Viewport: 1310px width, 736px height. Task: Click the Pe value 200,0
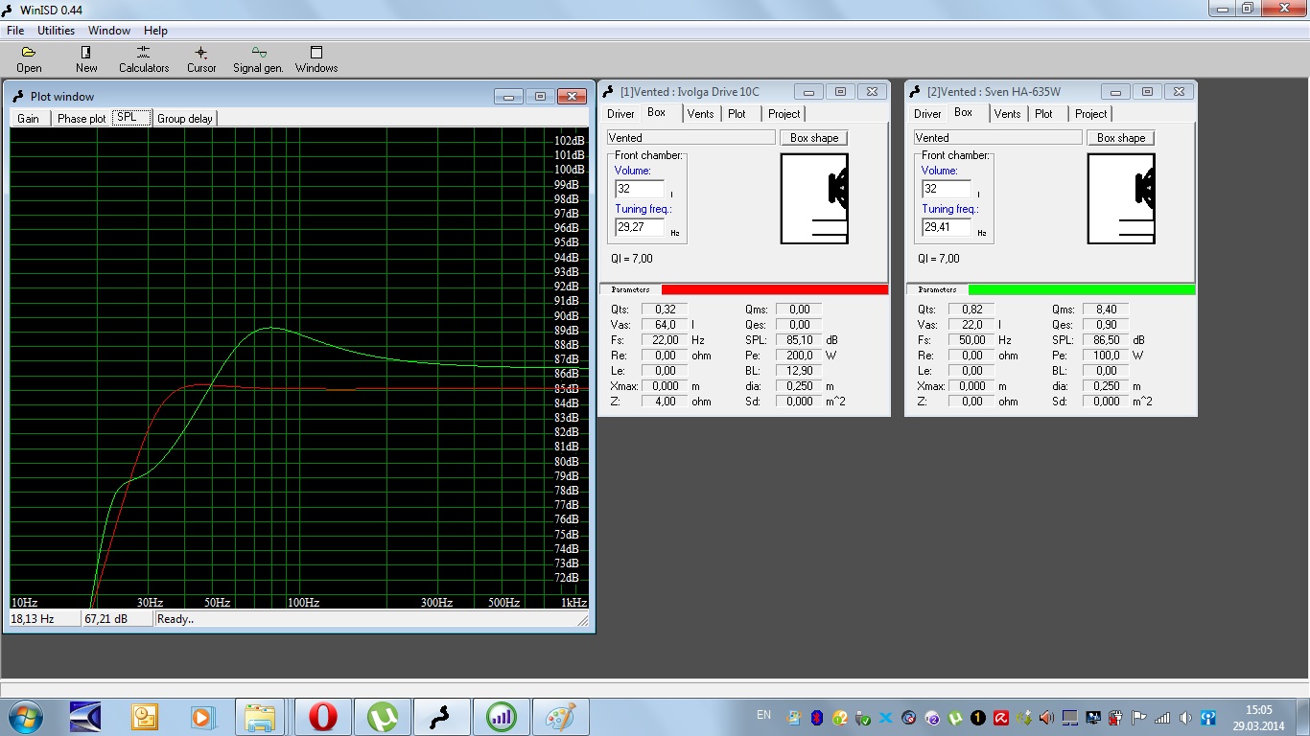coord(799,356)
